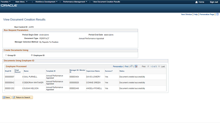220x123 pixels.
Task: Select the name GAIL PURNELL
Action: [x=31, y=77]
